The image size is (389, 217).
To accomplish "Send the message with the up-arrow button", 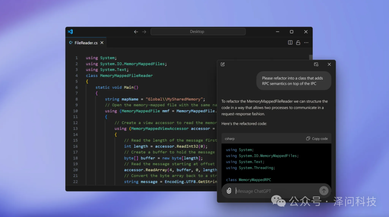I will (x=323, y=191).
